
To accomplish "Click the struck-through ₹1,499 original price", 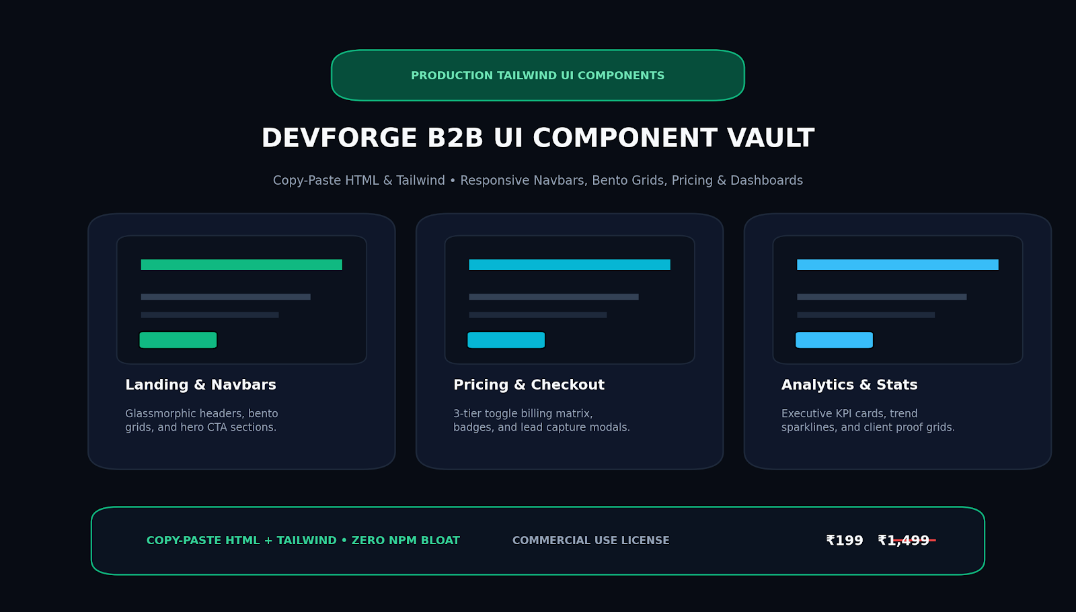I will (905, 541).
